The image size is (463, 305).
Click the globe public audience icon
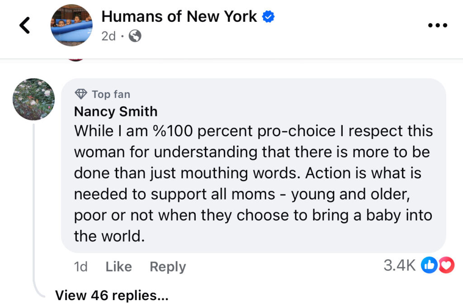point(135,36)
